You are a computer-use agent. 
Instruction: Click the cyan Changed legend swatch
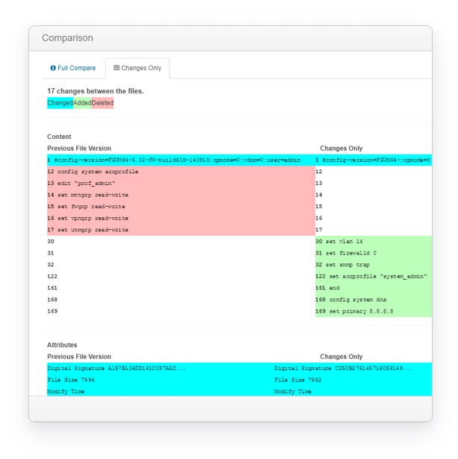tap(60, 103)
